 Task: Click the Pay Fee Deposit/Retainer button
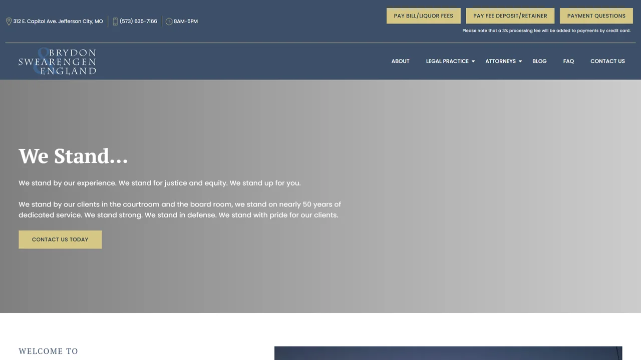510,15
